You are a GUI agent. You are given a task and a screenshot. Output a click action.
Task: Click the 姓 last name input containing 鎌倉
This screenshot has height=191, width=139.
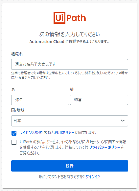[x=99, y=100]
